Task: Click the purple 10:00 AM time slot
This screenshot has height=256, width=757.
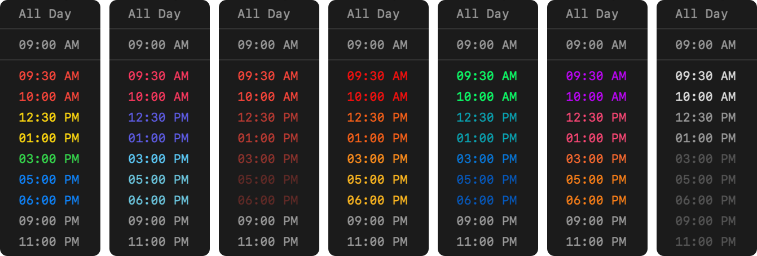Action: 596,97
